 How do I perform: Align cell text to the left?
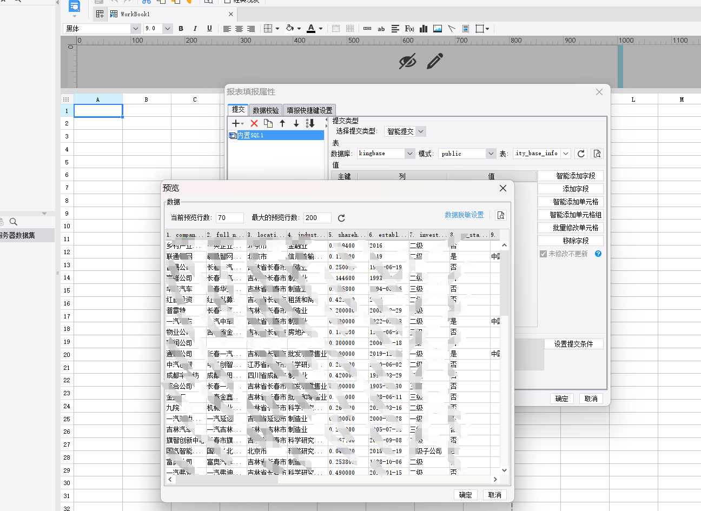[227, 29]
